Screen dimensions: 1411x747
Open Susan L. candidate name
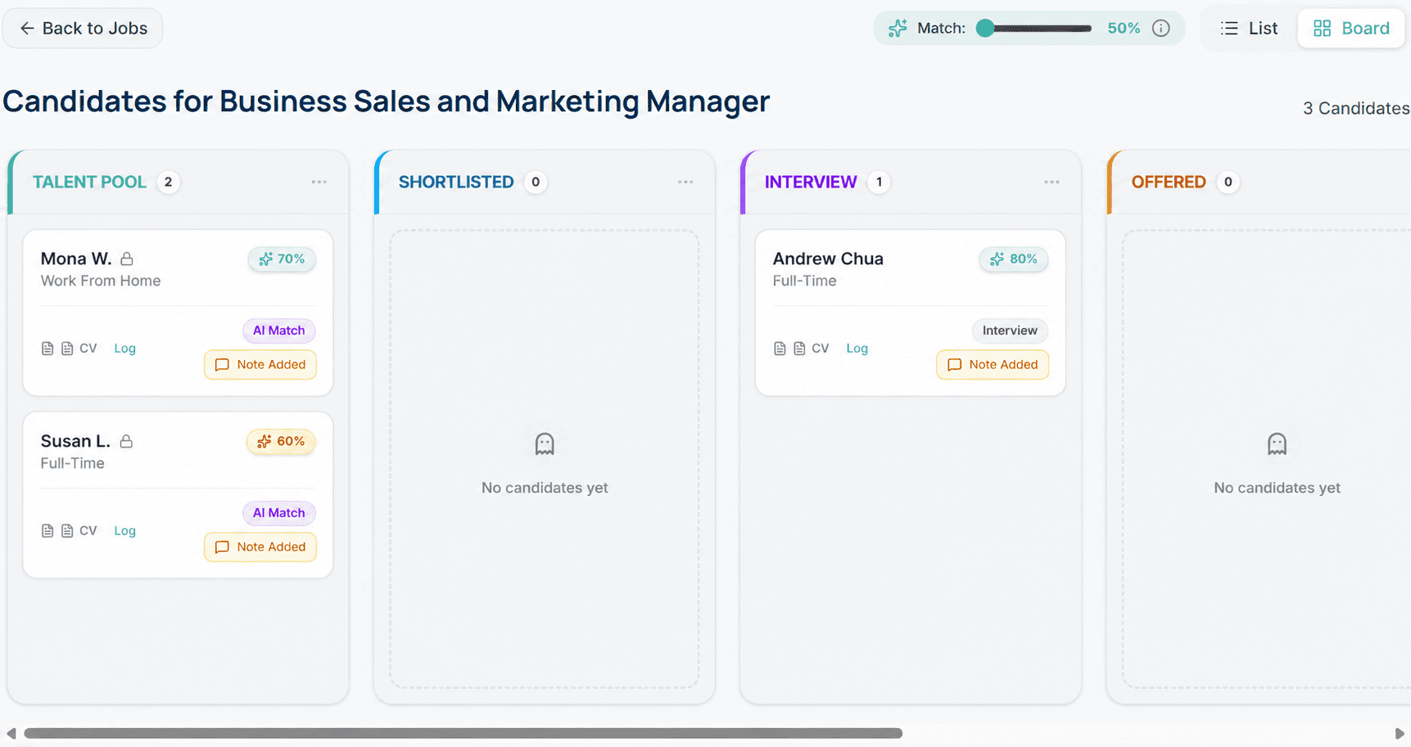75,441
